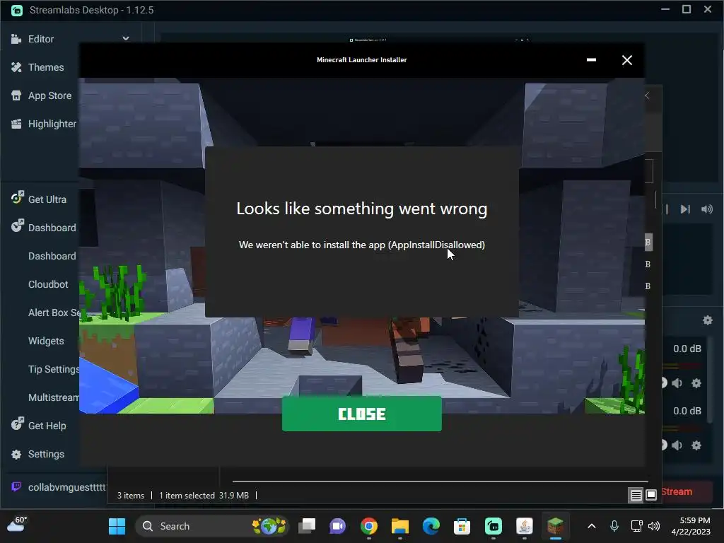Open Microsoft Edge from taskbar
This screenshot has width=724, height=543.
pyautogui.click(x=431, y=526)
